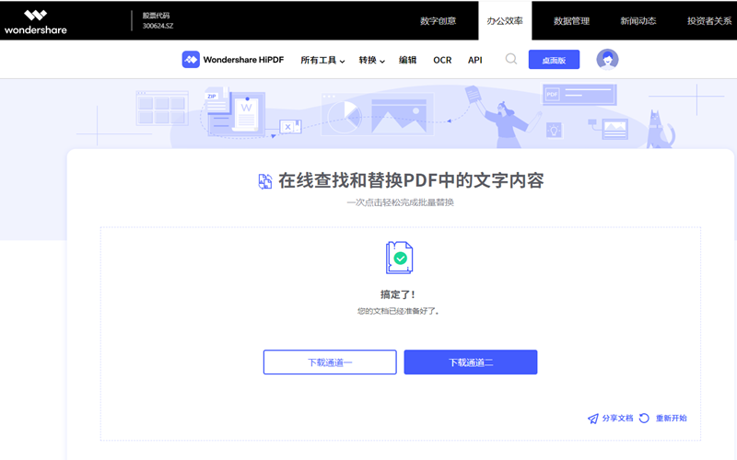The width and height of the screenshot is (737, 460).
Task: Expand the 转换 dropdown menu
Action: pyautogui.click(x=371, y=61)
